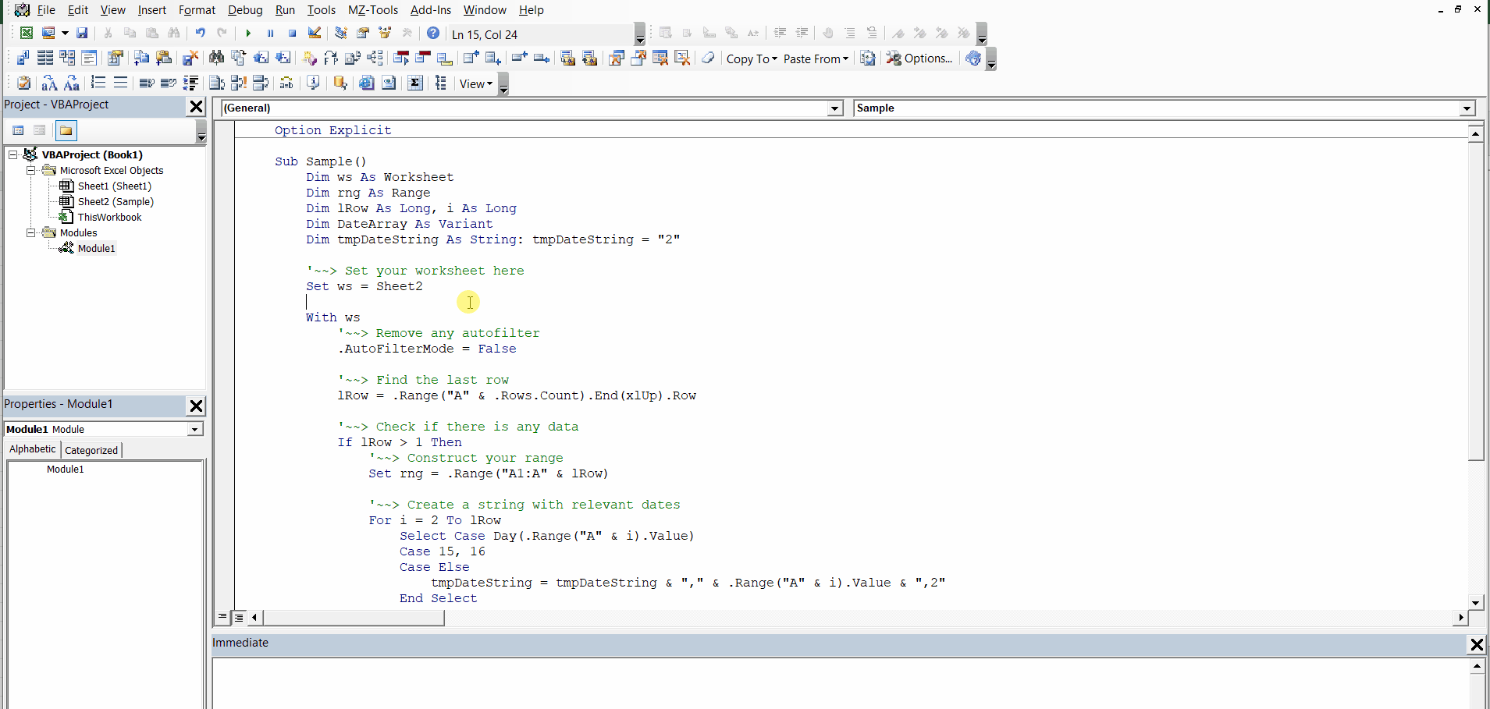Open the Tools menu
Screen dimensions: 1490x709
pyautogui.click(x=321, y=10)
